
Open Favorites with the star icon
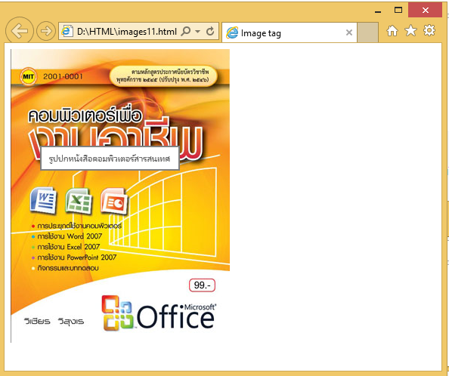(410, 30)
